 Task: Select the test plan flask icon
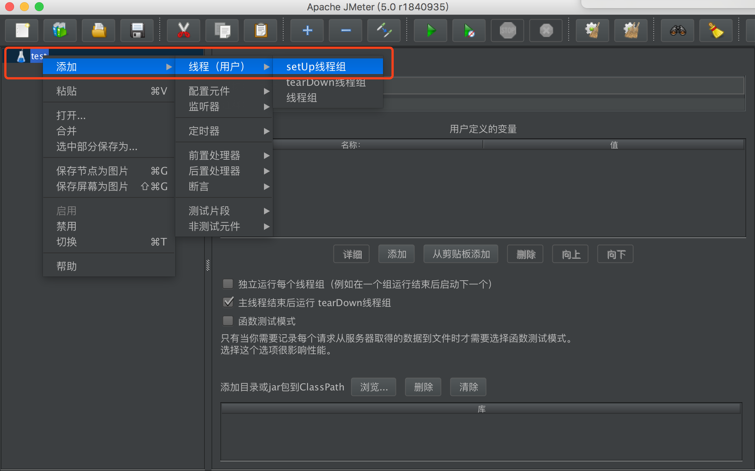21,56
